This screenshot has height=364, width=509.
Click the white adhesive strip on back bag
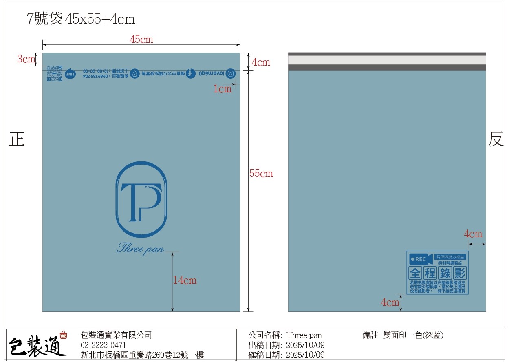[x=387, y=60]
